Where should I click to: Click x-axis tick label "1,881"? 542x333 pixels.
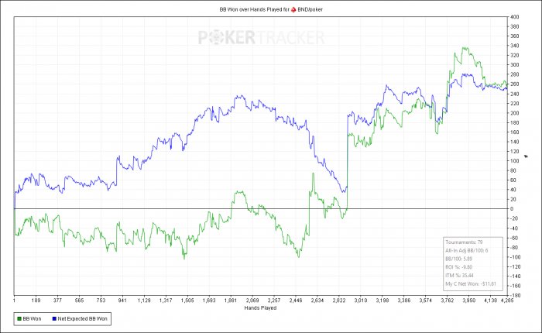tap(231, 300)
